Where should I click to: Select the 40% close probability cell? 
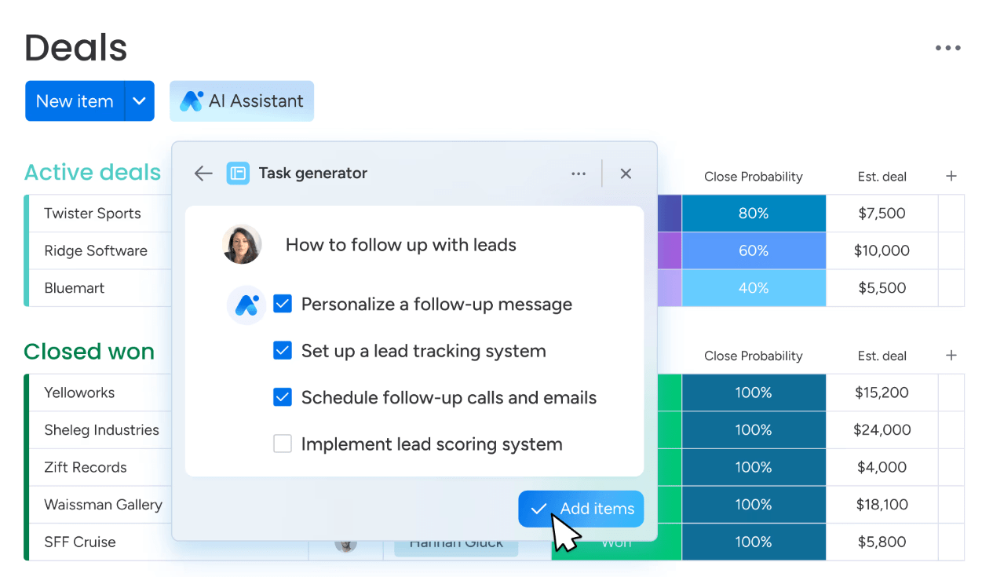click(754, 288)
